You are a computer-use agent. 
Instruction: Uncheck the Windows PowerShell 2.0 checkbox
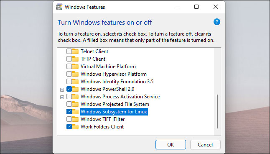[x=69, y=89]
